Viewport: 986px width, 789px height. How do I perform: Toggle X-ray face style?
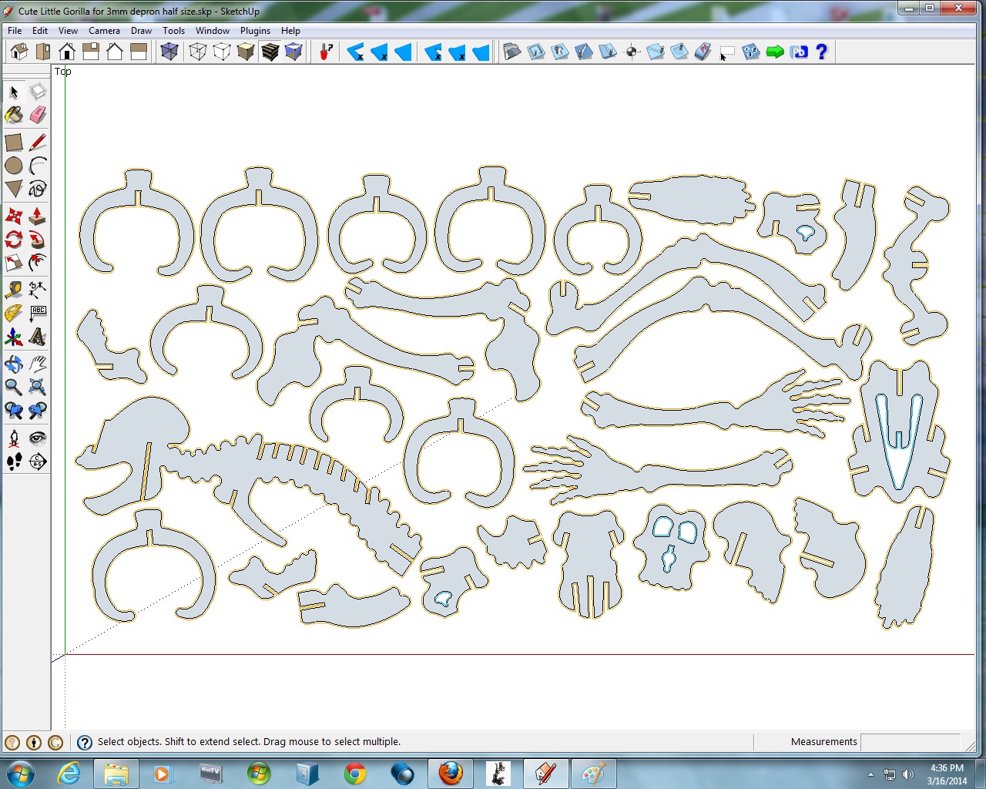click(169, 52)
